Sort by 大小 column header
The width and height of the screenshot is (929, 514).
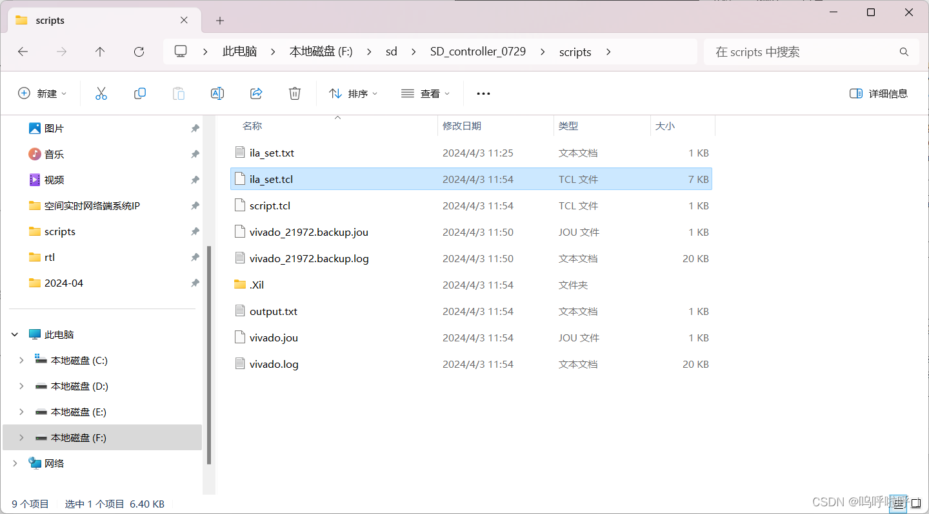click(665, 126)
